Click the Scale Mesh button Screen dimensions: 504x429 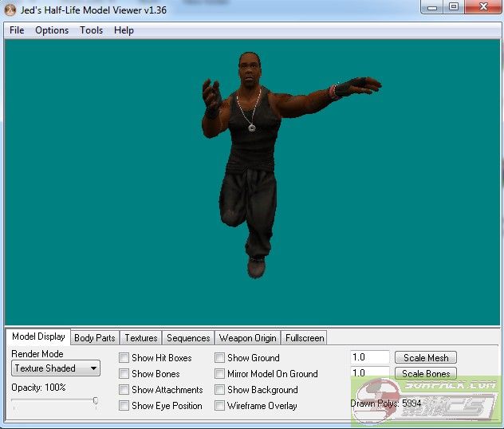click(426, 357)
